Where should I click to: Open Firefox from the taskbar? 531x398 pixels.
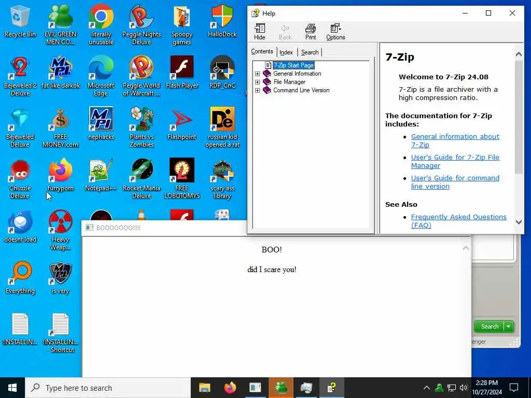click(230, 388)
